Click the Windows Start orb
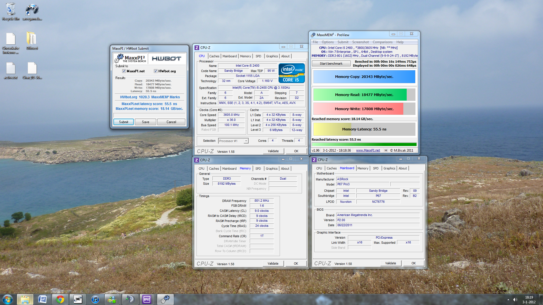This screenshot has width=543, height=305. (8, 299)
